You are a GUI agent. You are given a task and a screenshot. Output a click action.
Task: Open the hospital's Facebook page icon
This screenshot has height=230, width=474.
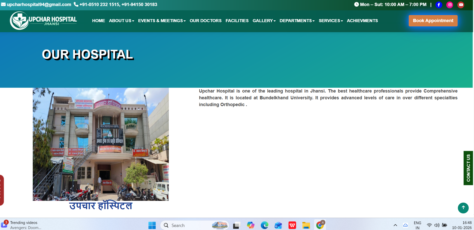pyautogui.click(x=439, y=5)
